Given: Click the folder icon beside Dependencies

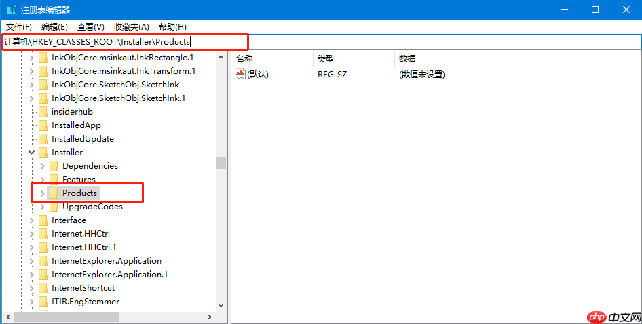Looking at the screenshot, I should click(54, 166).
